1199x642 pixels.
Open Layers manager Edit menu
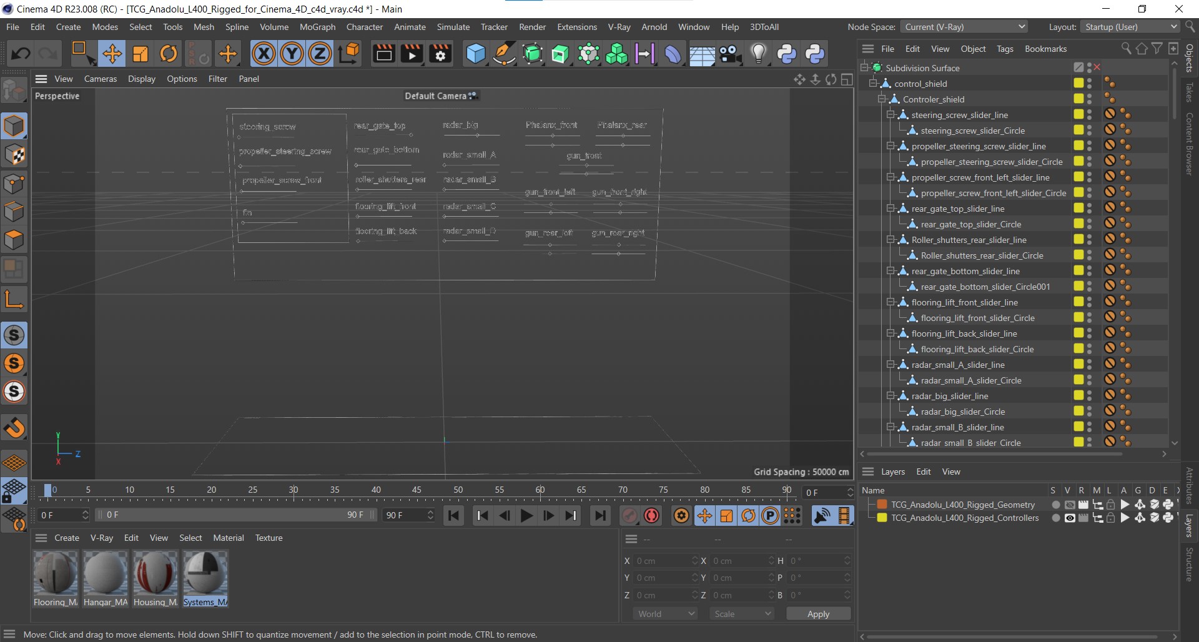click(923, 472)
